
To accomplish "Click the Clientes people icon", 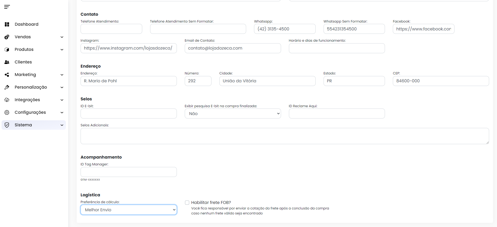I will point(7,62).
